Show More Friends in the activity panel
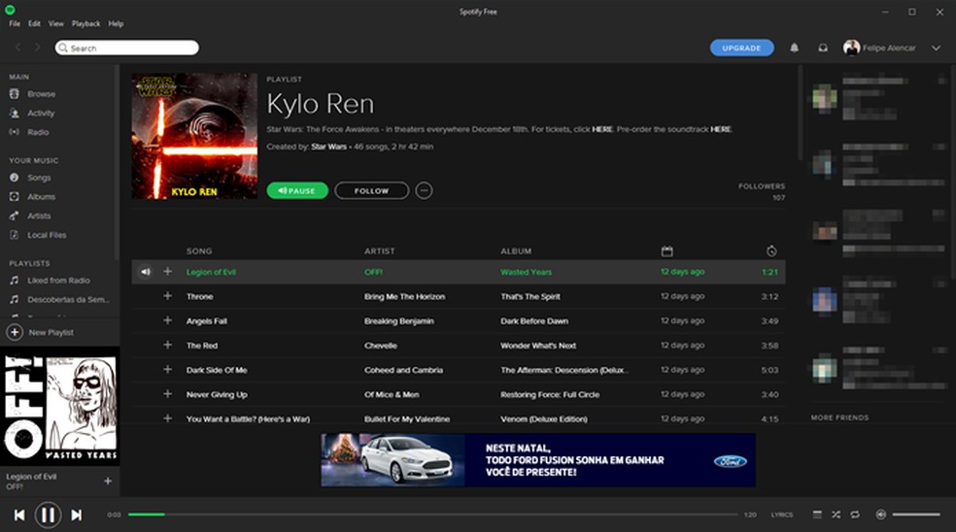The image size is (956, 532). 839,417
